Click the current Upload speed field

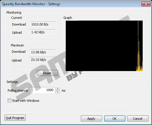pos(43,32)
